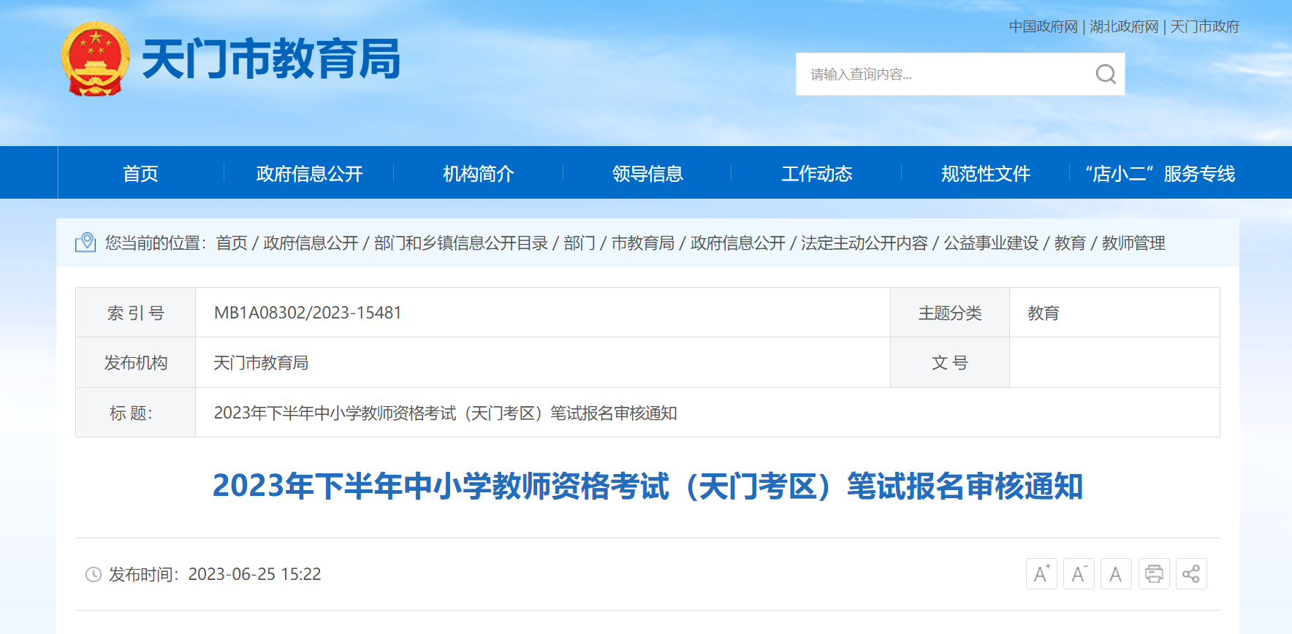1292x634 pixels.
Task: Click the 首页 breadcrumb link
Action: (232, 242)
